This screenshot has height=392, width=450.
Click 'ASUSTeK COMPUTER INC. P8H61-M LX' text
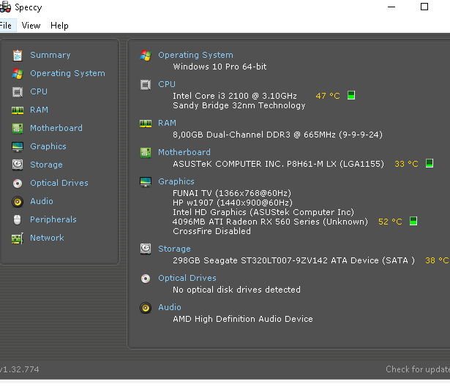(255, 164)
